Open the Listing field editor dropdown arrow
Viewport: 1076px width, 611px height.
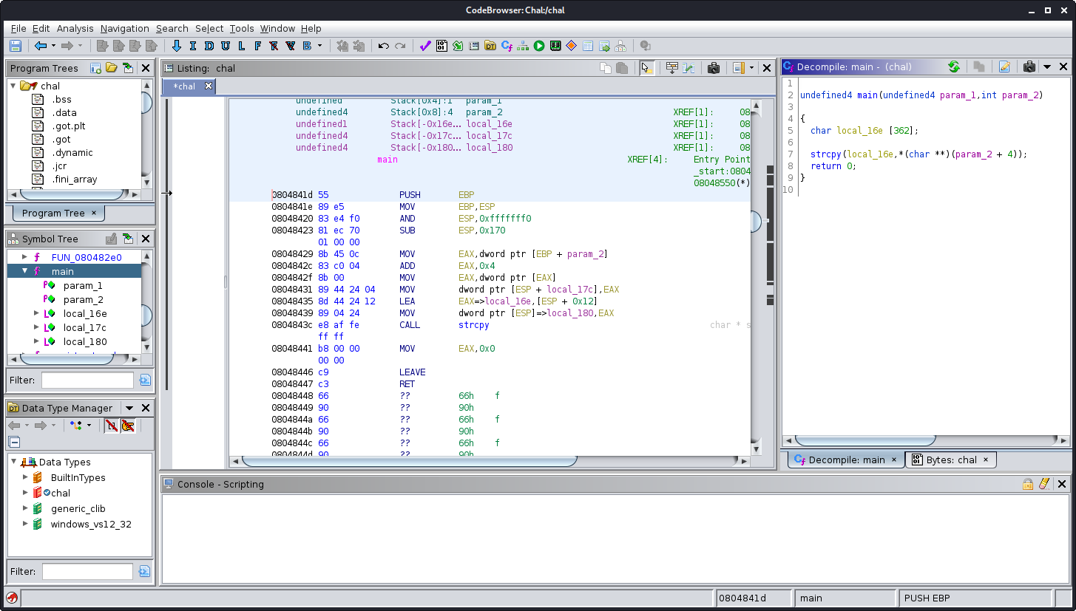[x=751, y=68]
